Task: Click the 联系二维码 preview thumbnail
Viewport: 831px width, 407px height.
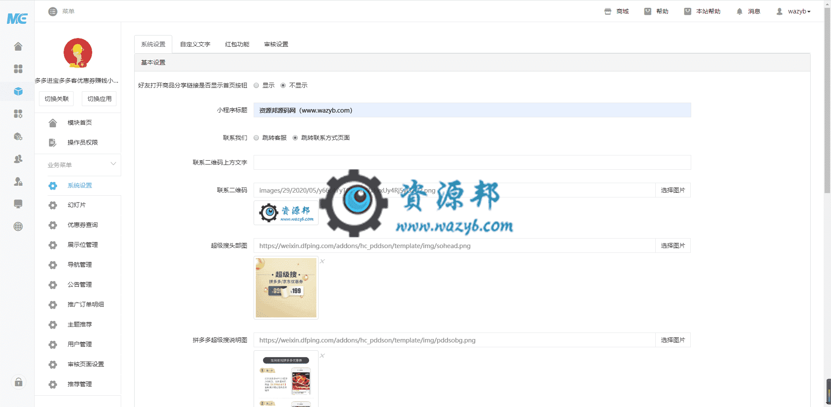Action: click(286, 213)
